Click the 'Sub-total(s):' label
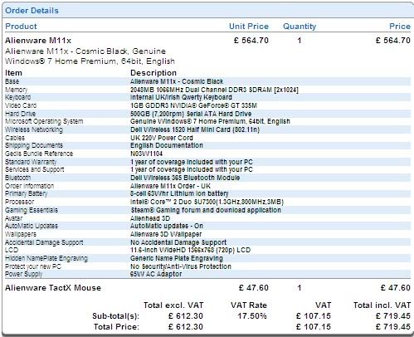This screenshot has height=337, width=414. 116,315
